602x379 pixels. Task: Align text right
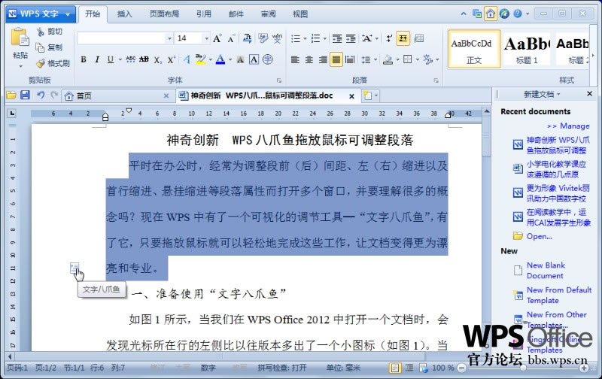(323, 59)
